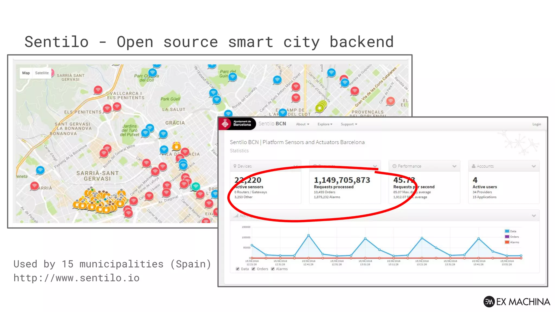Select the red sensor marker above Vallcarca label
Viewport: 555px width, 312px height.
tap(98, 90)
